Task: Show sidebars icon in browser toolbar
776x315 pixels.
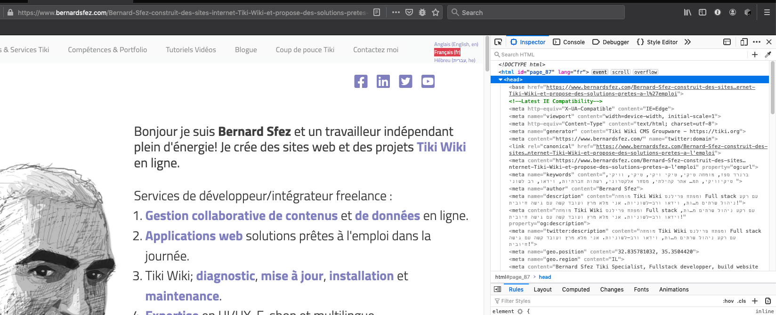Action: (x=703, y=13)
